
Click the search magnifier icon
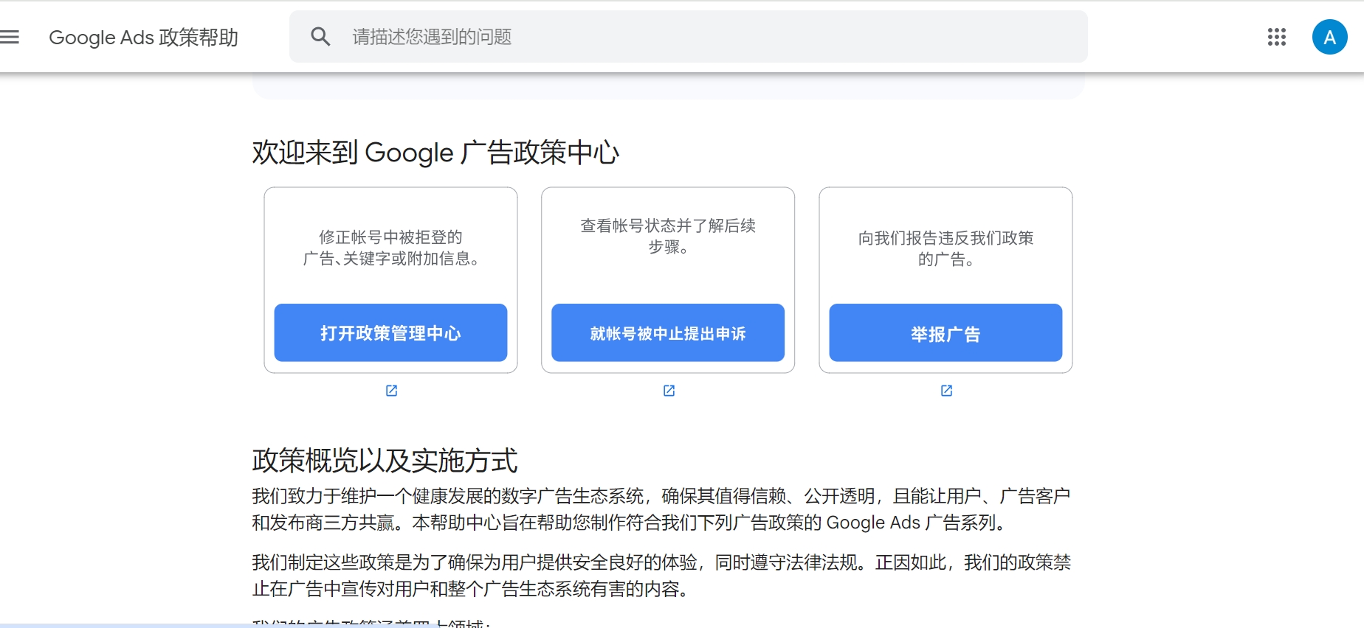[x=320, y=37]
